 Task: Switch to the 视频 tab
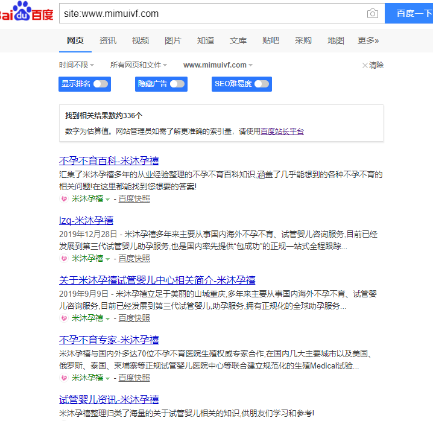[141, 40]
